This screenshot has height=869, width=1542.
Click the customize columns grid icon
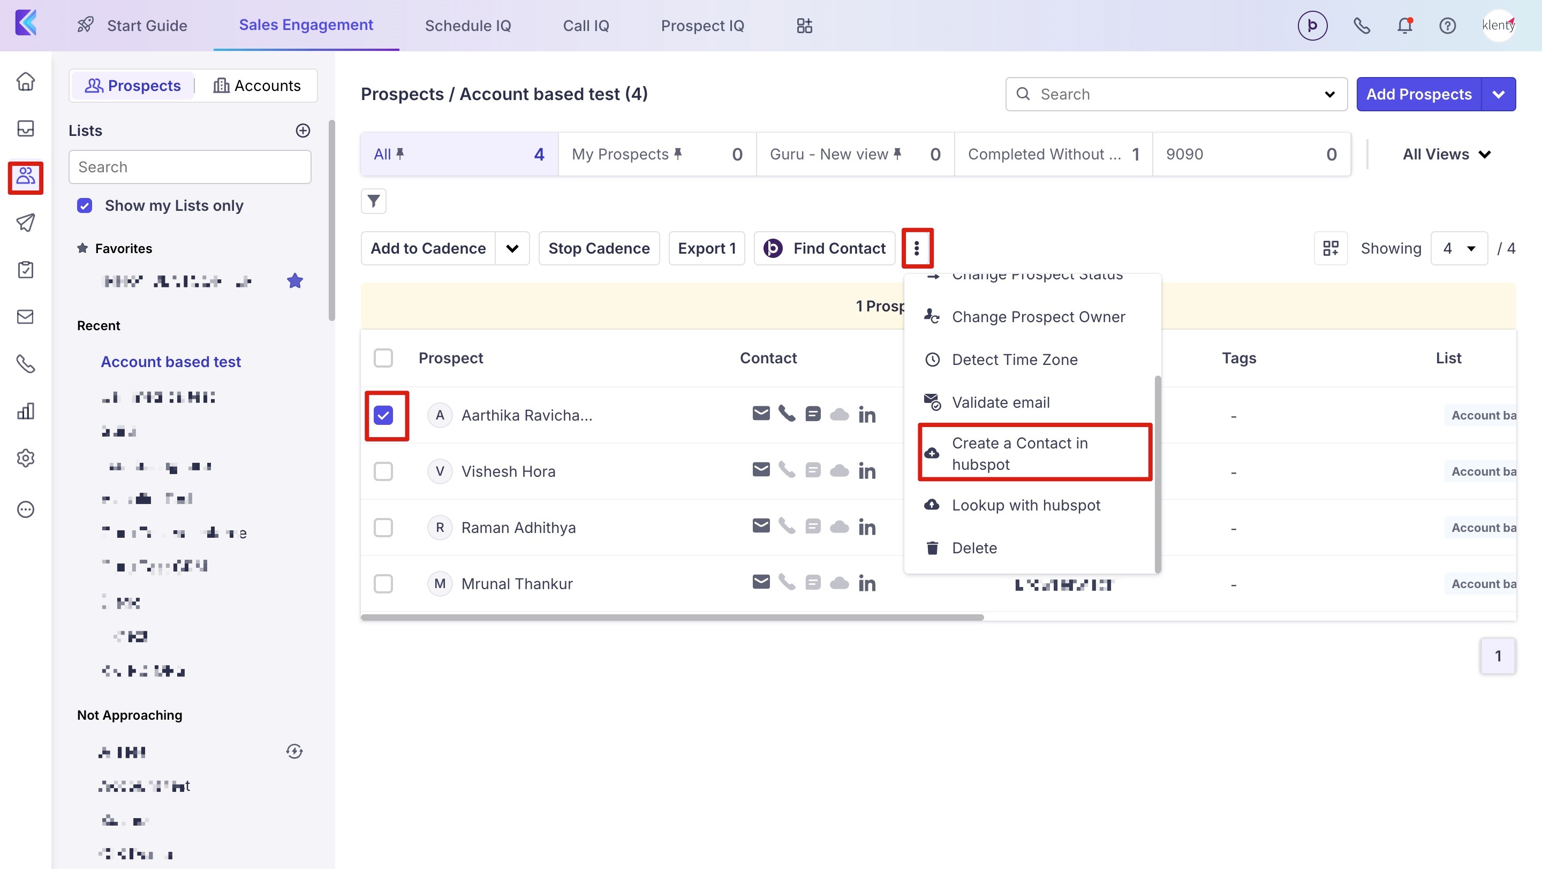[1330, 248]
